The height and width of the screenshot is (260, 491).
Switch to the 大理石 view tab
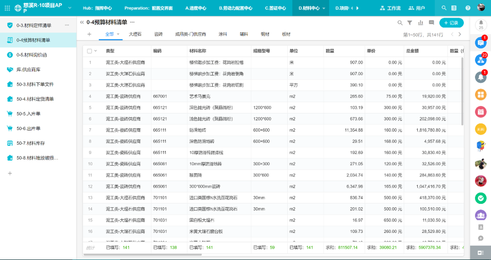[x=135, y=34]
